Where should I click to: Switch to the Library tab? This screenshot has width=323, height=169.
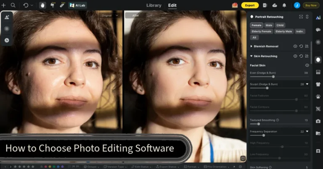154,5
